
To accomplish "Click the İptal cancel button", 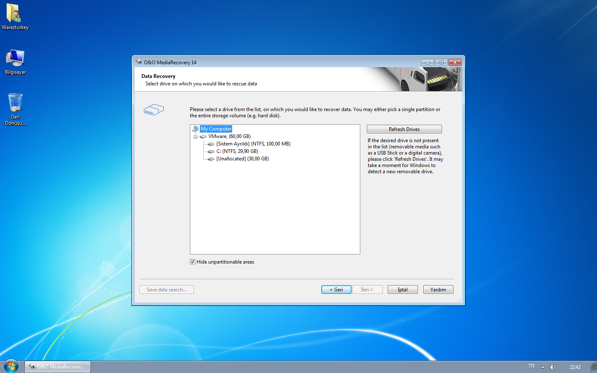I will pyautogui.click(x=403, y=290).
